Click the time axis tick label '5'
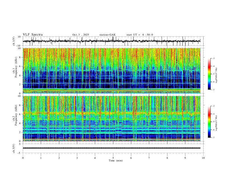229x177 pixels. pos(113,158)
